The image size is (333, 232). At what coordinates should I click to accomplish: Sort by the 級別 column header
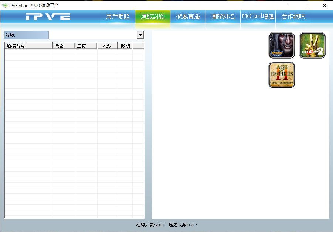click(125, 46)
